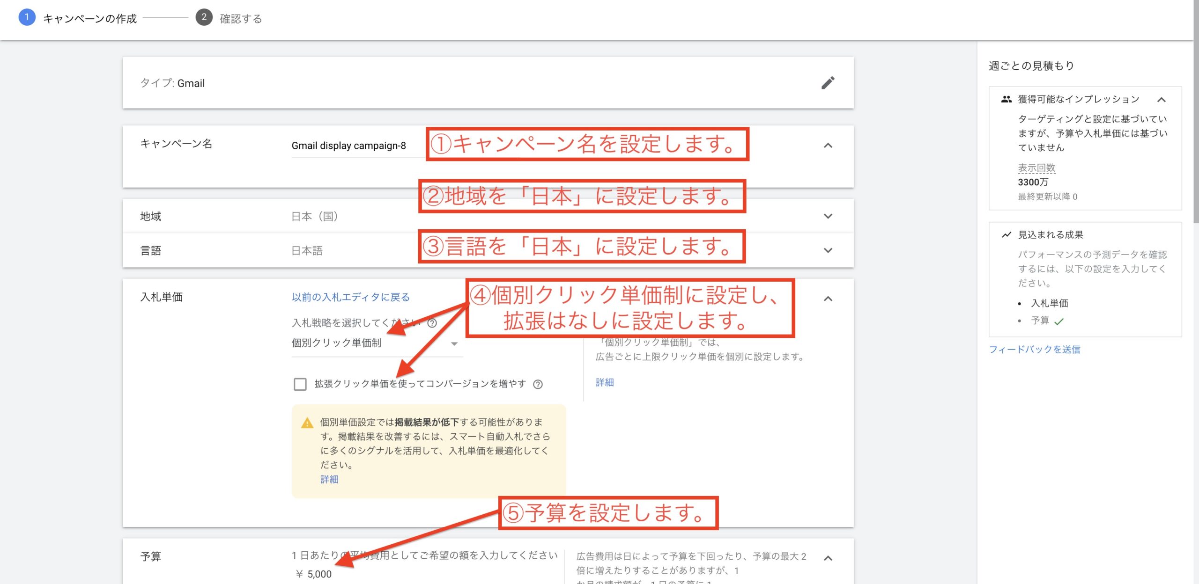Collapse the 入札単価 section
The height and width of the screenshot is (584, 1199).
click(828, 299)
